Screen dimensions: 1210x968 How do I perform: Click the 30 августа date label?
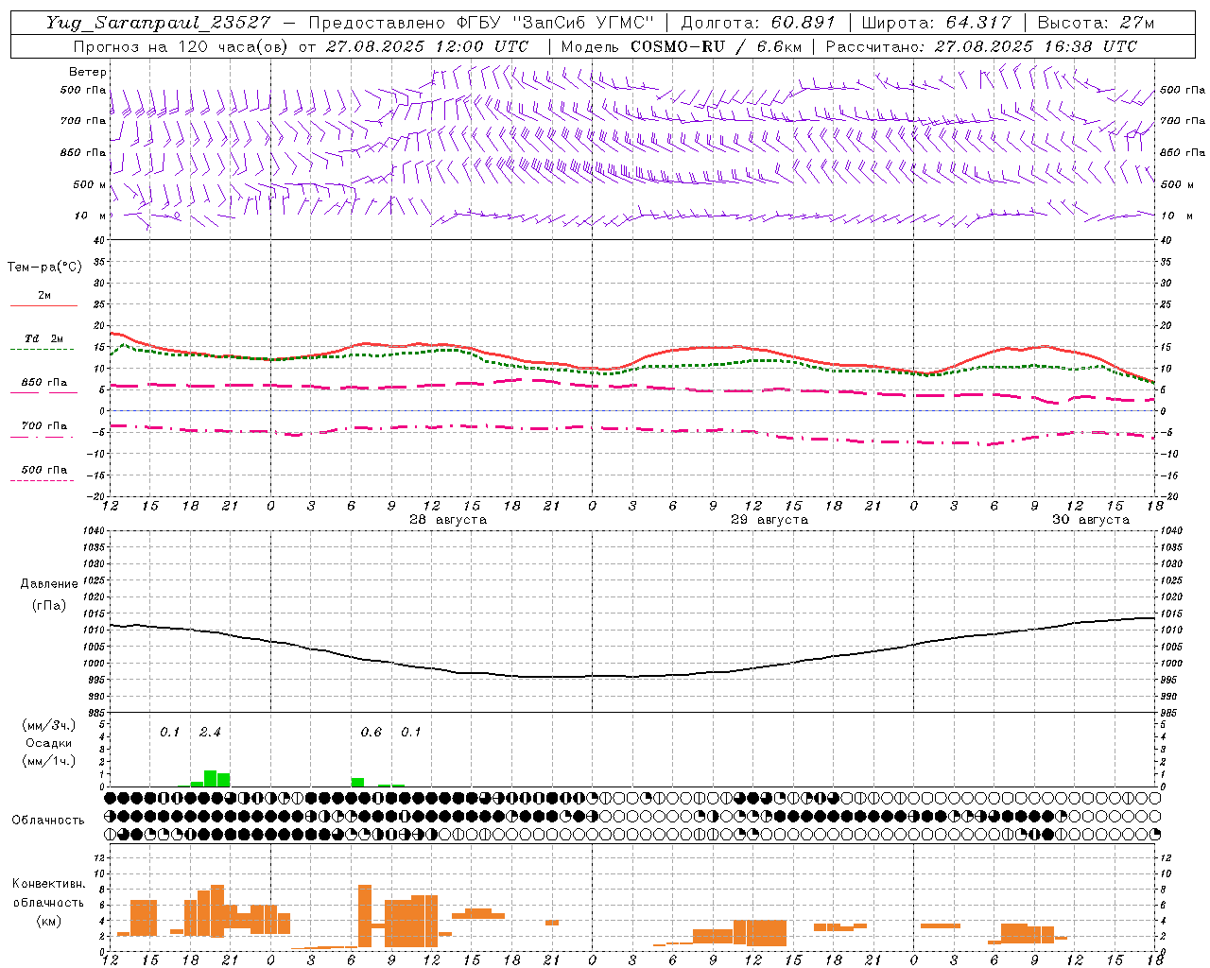[1091, 520]
